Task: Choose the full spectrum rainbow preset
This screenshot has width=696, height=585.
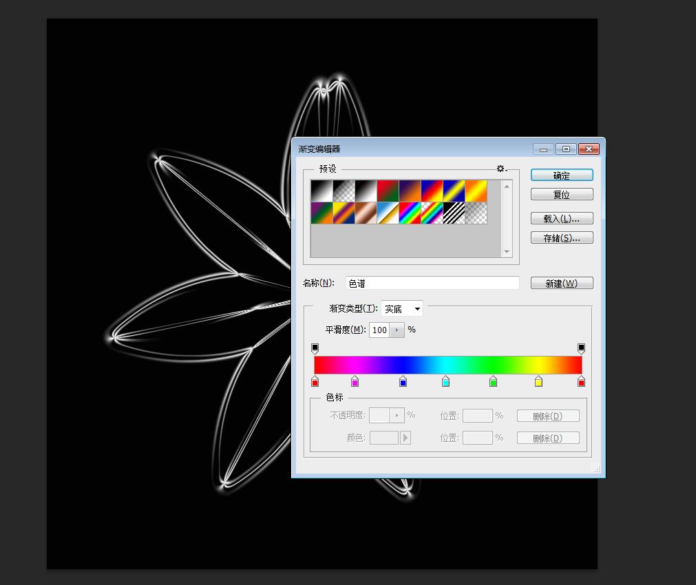Action: [x=410, y=213]
